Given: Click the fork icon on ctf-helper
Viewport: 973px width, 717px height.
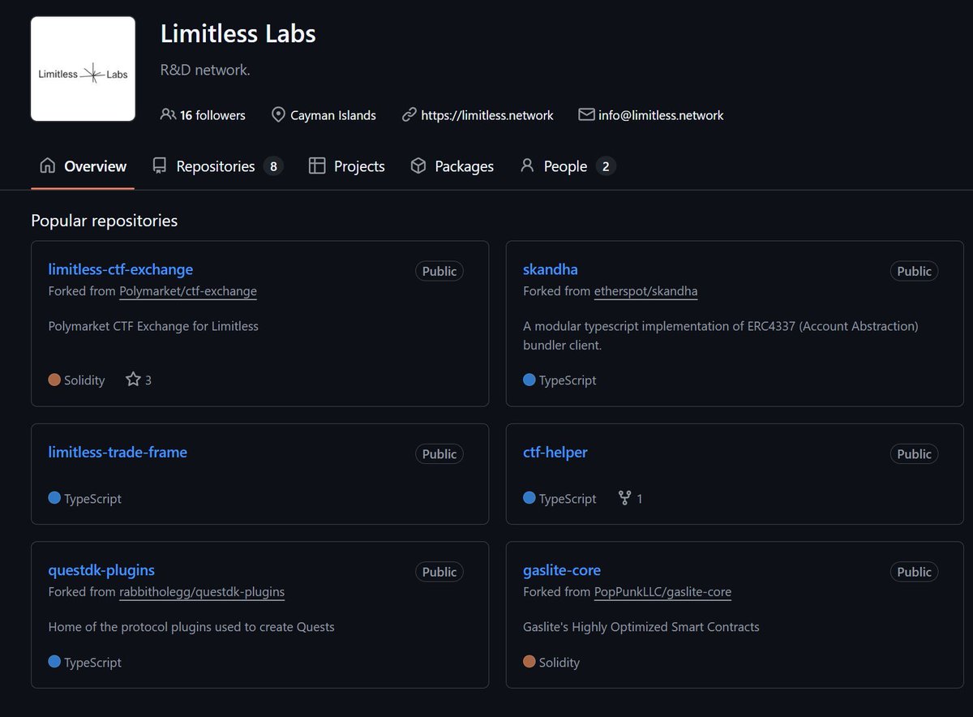Looking at the screenshot, I should tap(624, 498).
